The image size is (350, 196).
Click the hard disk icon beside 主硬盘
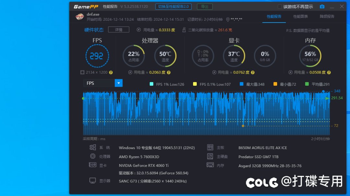[x=210, y=156]
